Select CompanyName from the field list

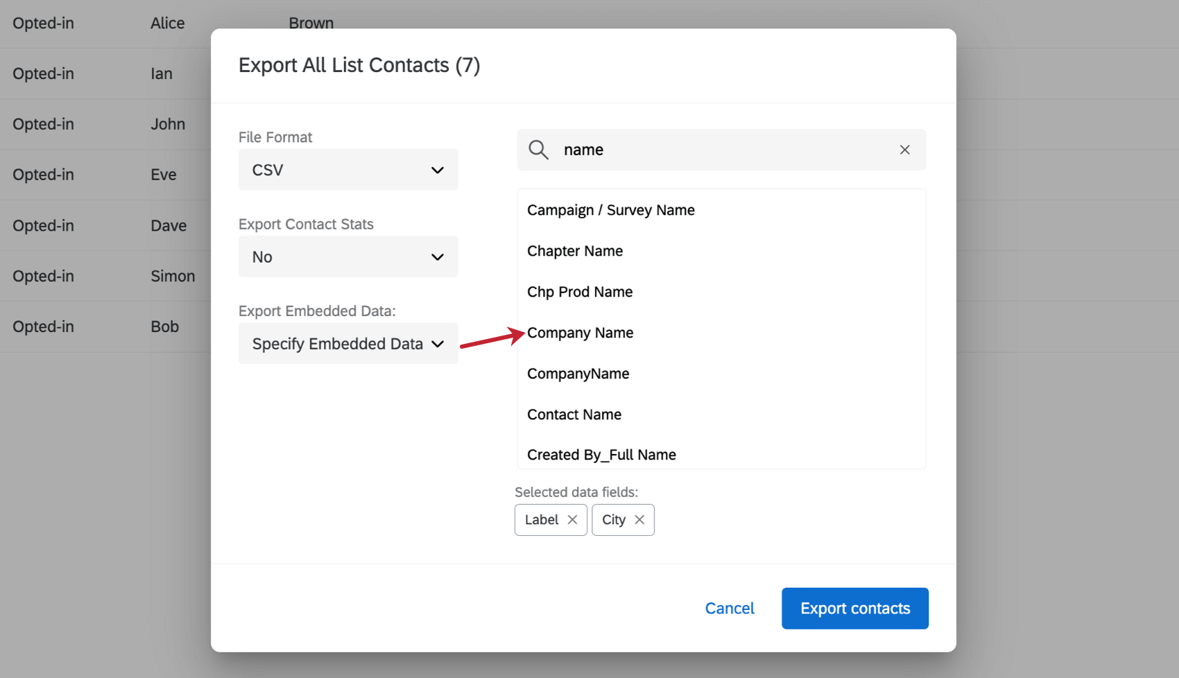[x=578, y=373]
